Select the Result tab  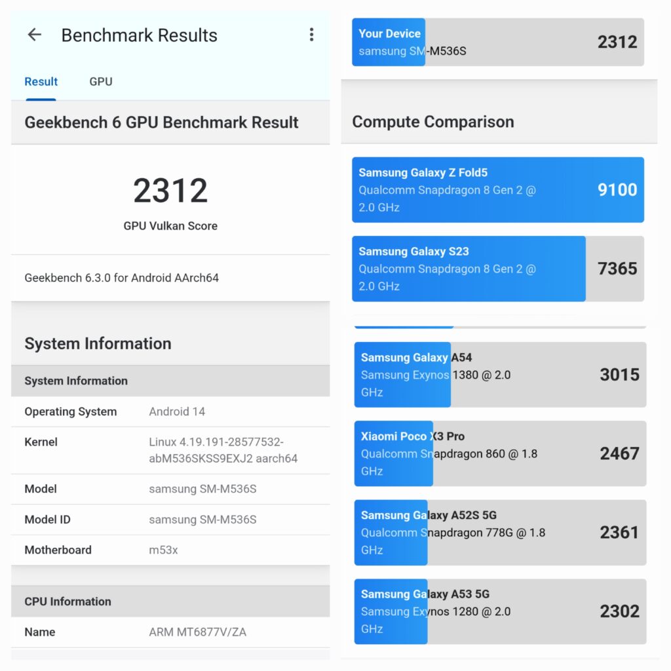(41, 82)
